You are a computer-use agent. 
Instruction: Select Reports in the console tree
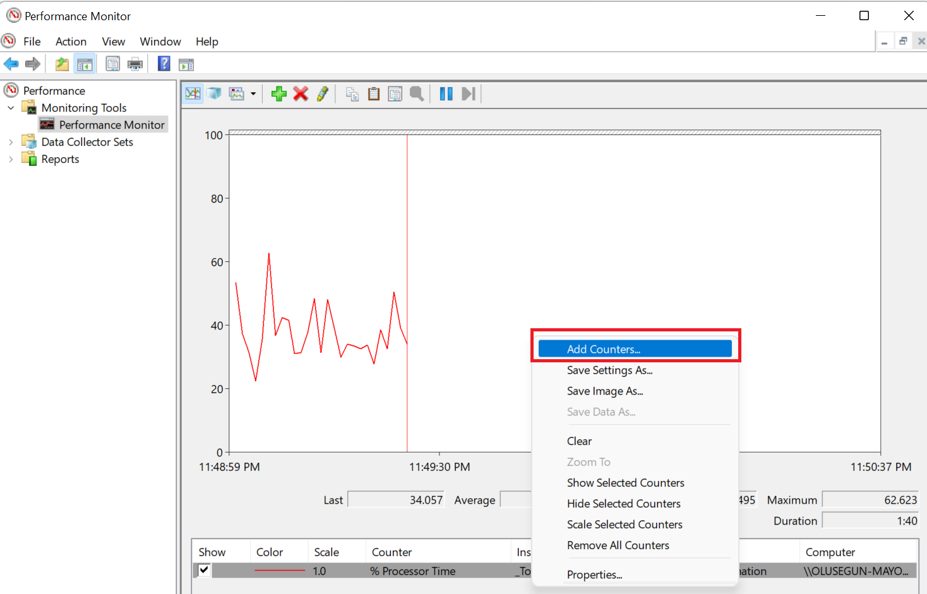[60, 159]
